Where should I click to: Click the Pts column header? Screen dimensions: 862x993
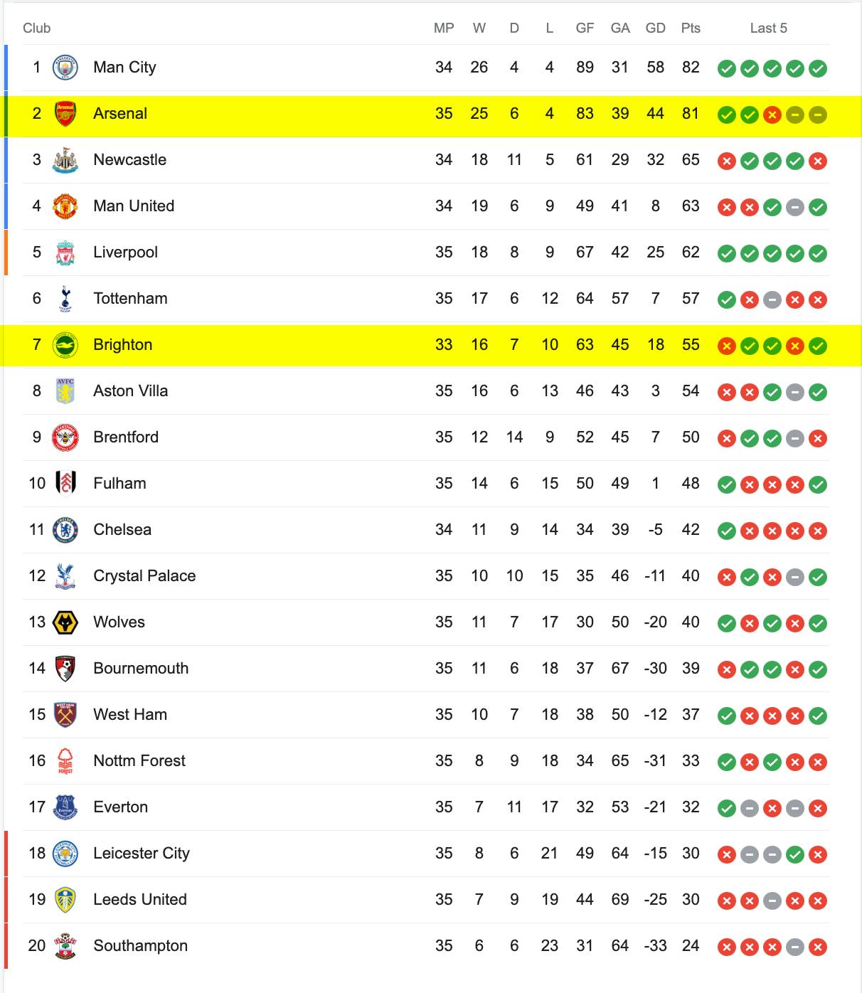[x=691, y=28]
